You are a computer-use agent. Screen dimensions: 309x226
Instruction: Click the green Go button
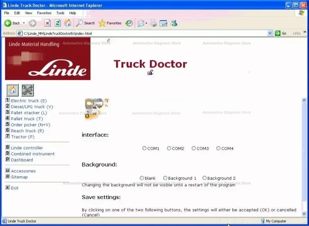click(x=281, y=33)
